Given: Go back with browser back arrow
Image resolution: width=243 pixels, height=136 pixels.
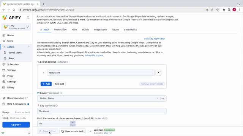Looking at the screenshot, I should pos(3,9).
